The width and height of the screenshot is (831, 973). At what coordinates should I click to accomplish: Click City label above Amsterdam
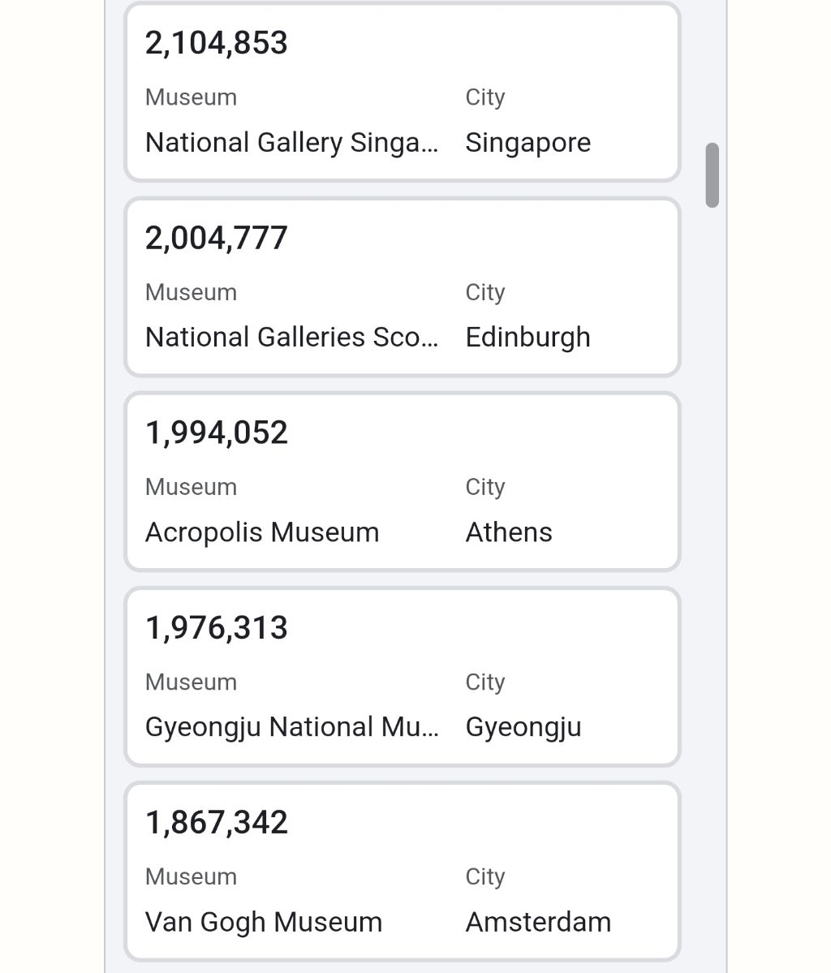tap(485, 876)
